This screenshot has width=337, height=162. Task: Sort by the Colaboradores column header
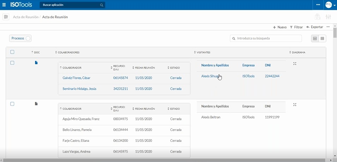pos(68,53)
